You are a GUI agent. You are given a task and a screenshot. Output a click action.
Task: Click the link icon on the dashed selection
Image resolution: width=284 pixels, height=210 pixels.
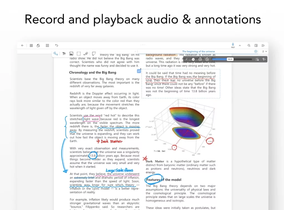click(x=139, y=71)
